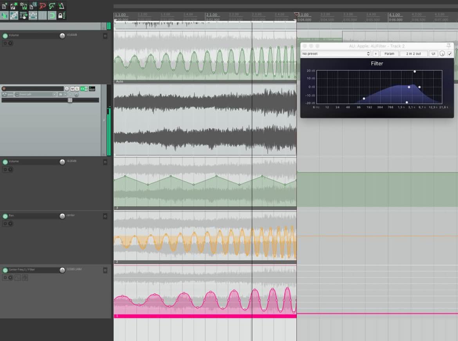Solo the track with the S button
The height and width of the screenshot is (341, 458).
pos(77,89)
